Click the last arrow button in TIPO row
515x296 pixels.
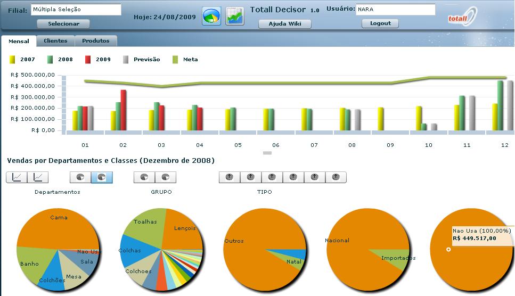click(336, 177)
